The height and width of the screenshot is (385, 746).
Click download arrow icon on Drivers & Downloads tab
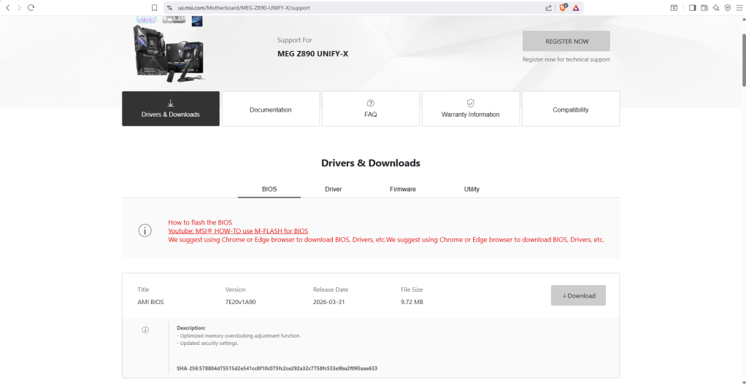pyautogui.click(x=170, y=103)
